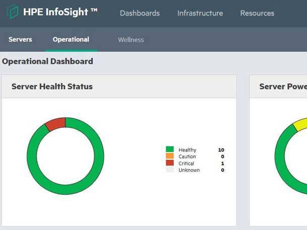
Task: Open the Resources menu
Action: click(257, 13)
